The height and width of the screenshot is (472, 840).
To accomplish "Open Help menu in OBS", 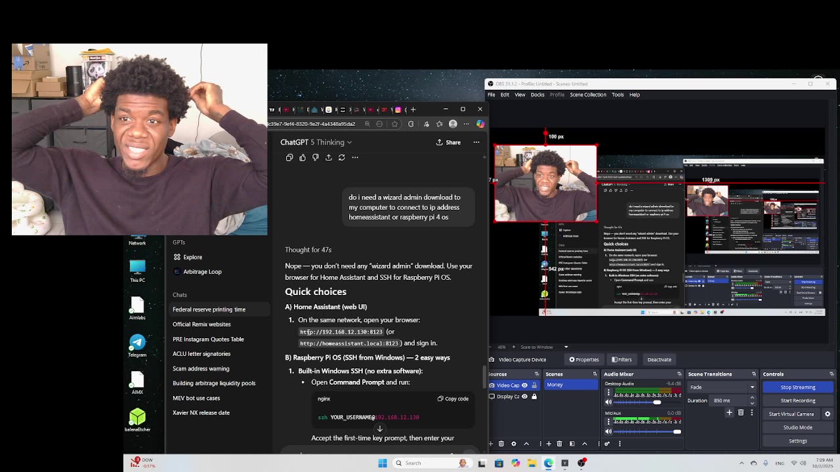I will pyautogui.click(x=635, y=94).
